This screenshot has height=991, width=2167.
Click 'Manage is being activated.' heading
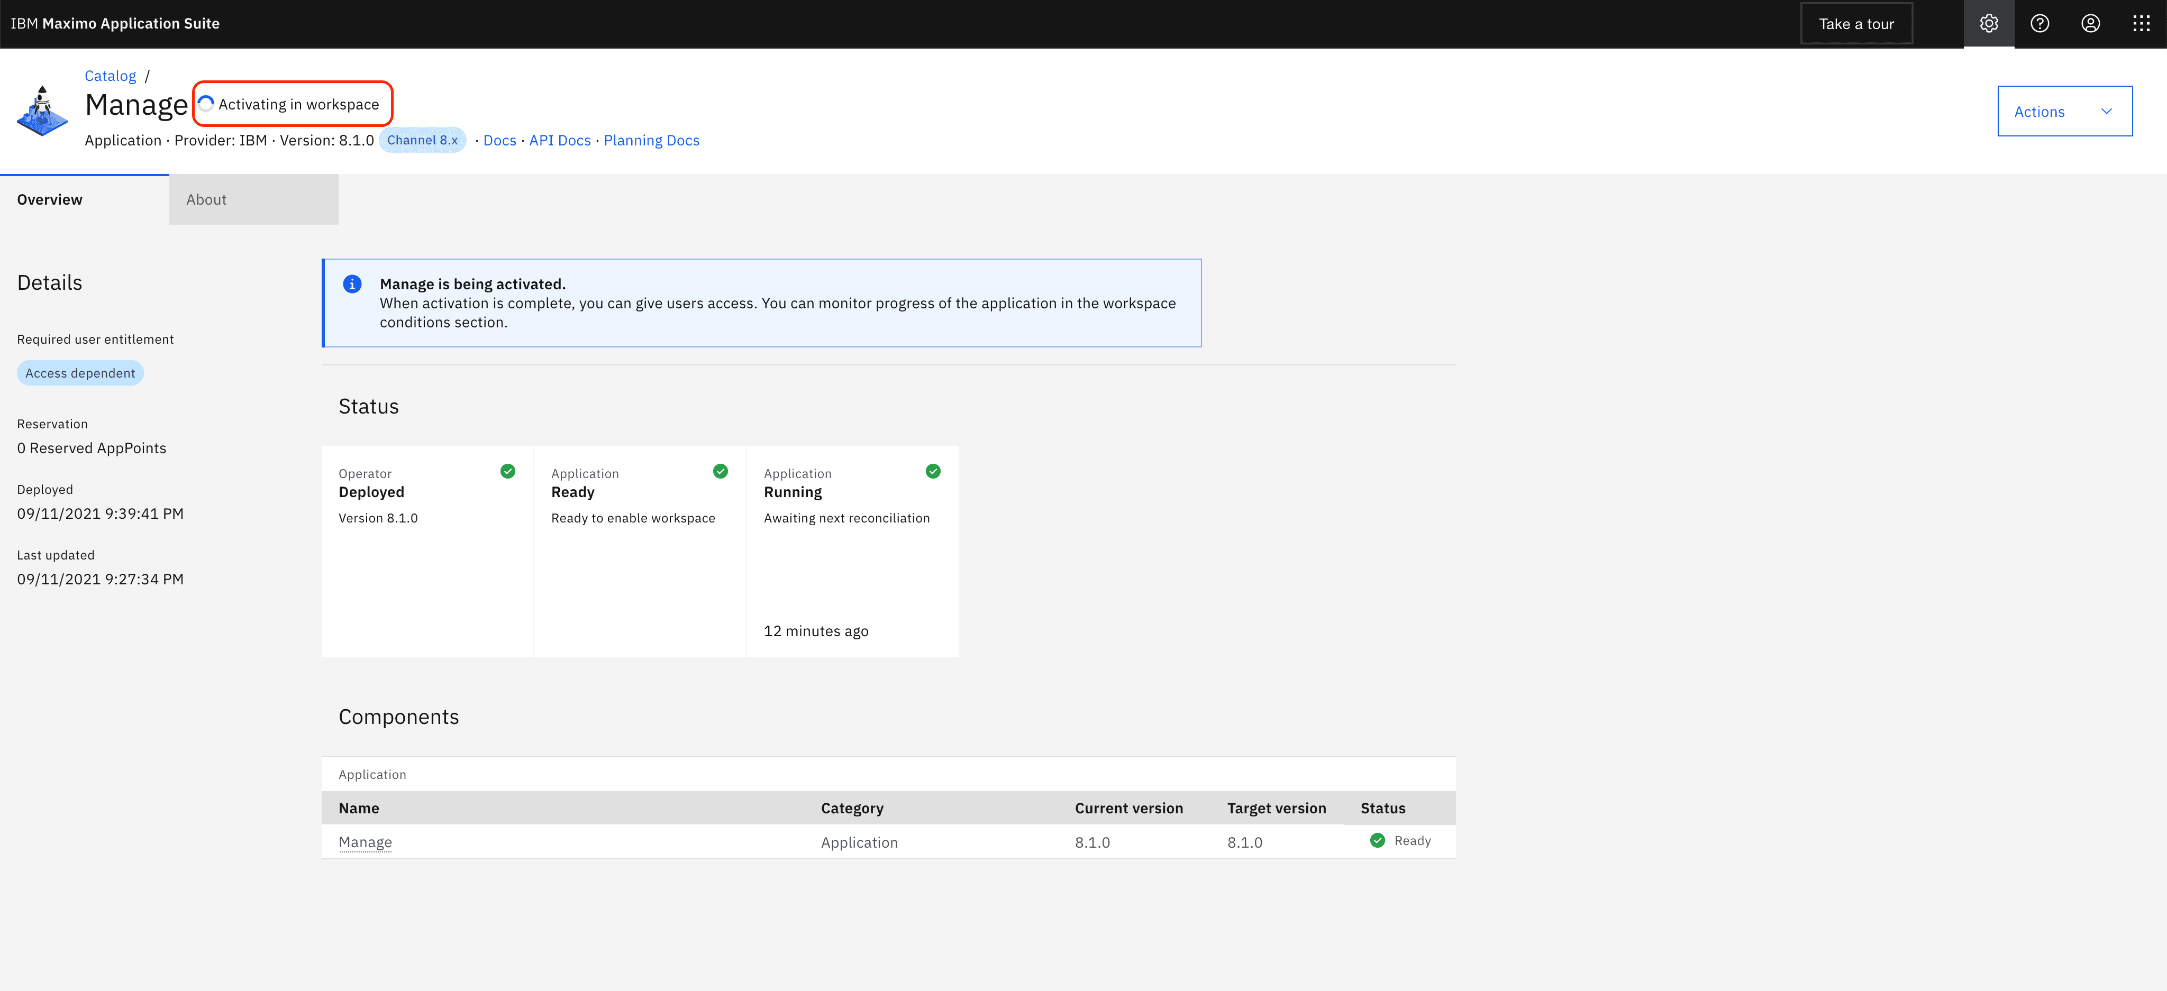tap(473, 284)
